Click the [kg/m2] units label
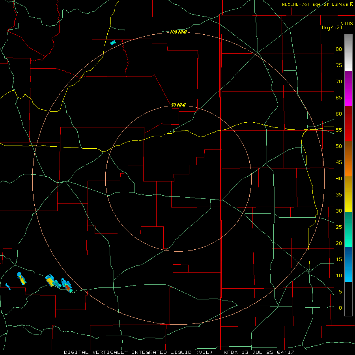 tap(332, 28)
